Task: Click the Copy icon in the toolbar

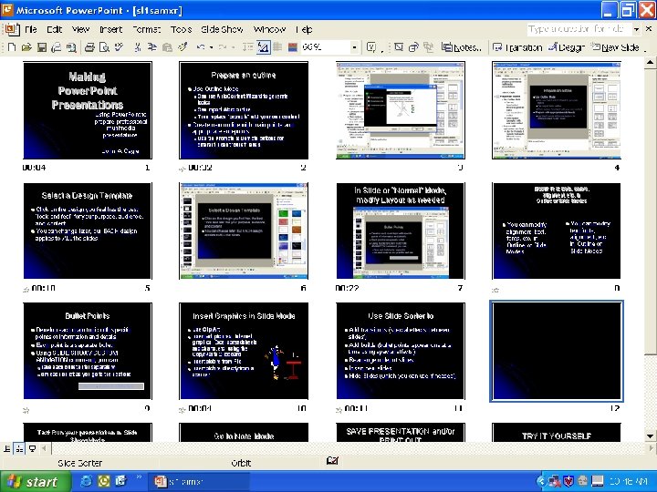Action: (152, 47)
